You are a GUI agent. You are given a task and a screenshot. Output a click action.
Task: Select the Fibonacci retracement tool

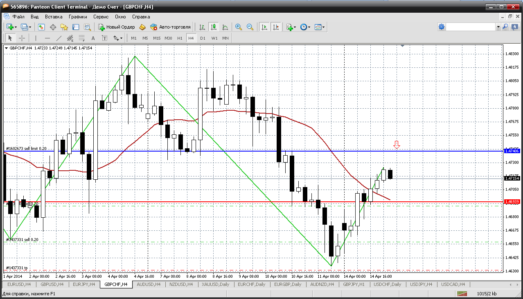coord(82,38)
